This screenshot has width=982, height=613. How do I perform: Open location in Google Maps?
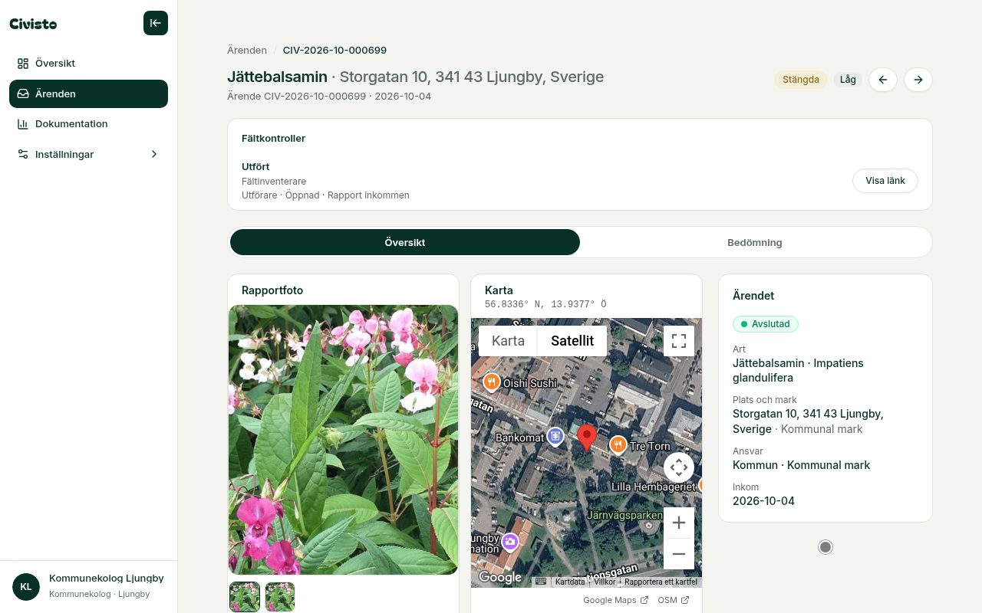pyautogui.click(x=616, y=600)
